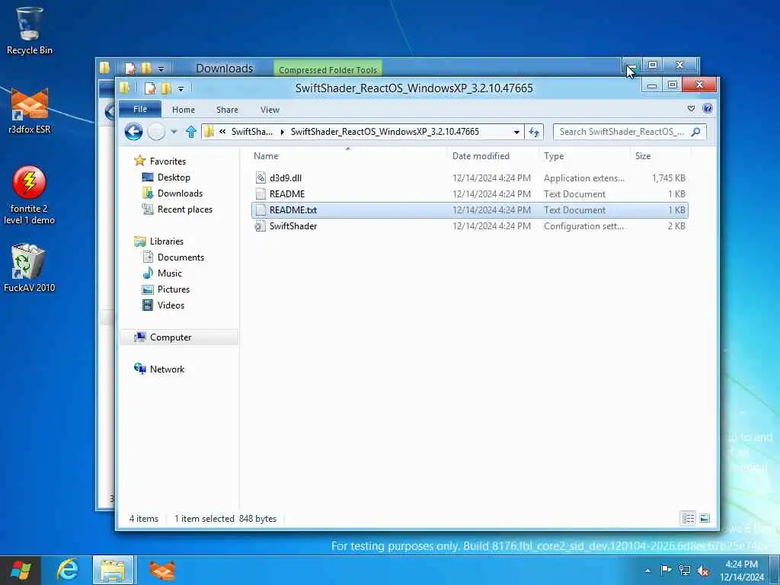This screenshot has height=585, width=780.
Task: Click the clock and date in tray
Action: [741, 571]
